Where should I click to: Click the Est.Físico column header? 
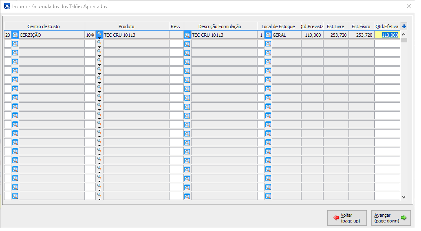[x=361, y=26]
